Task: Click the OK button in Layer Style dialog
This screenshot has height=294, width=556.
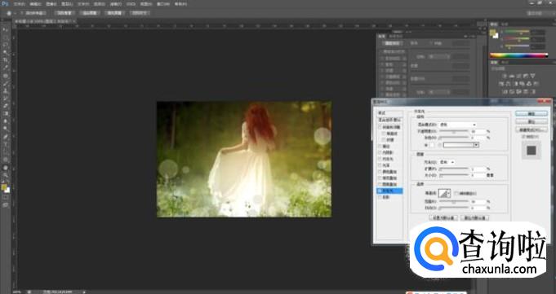Action: [532, 113]
